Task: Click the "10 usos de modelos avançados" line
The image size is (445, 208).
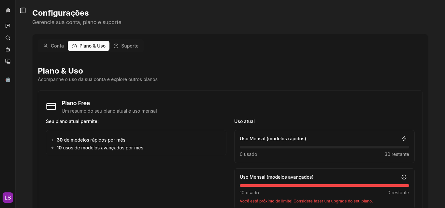Action: [100, 148]
